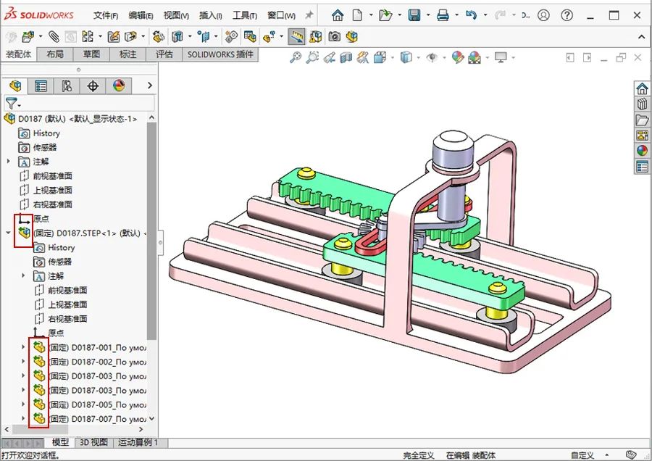652x461 pixels.
Task: Expand the D0187-001 component node
Action: click(x=23, y=347)
